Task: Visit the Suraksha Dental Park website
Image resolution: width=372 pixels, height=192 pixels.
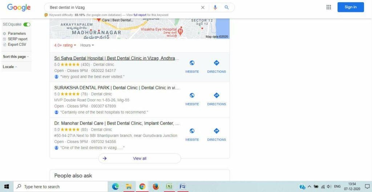Action: [192, 99]
